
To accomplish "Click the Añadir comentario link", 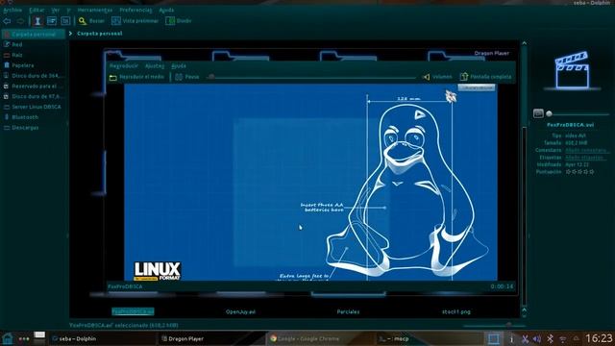I will pyautogui.click(x=586, y=150).
